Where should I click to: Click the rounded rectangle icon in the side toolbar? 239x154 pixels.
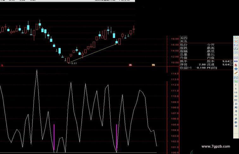pos(236,52)
